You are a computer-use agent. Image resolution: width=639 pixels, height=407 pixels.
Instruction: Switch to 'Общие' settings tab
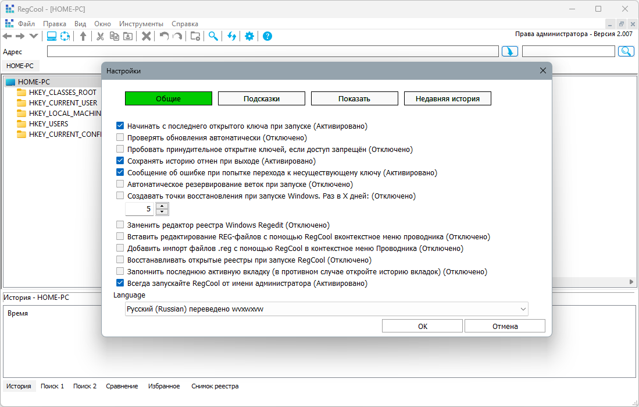click(168, 98)
